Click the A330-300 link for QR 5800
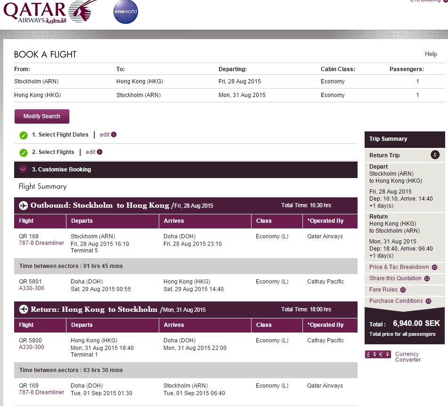This screenshot has width=448, height=406. click(x=32, y=347)
